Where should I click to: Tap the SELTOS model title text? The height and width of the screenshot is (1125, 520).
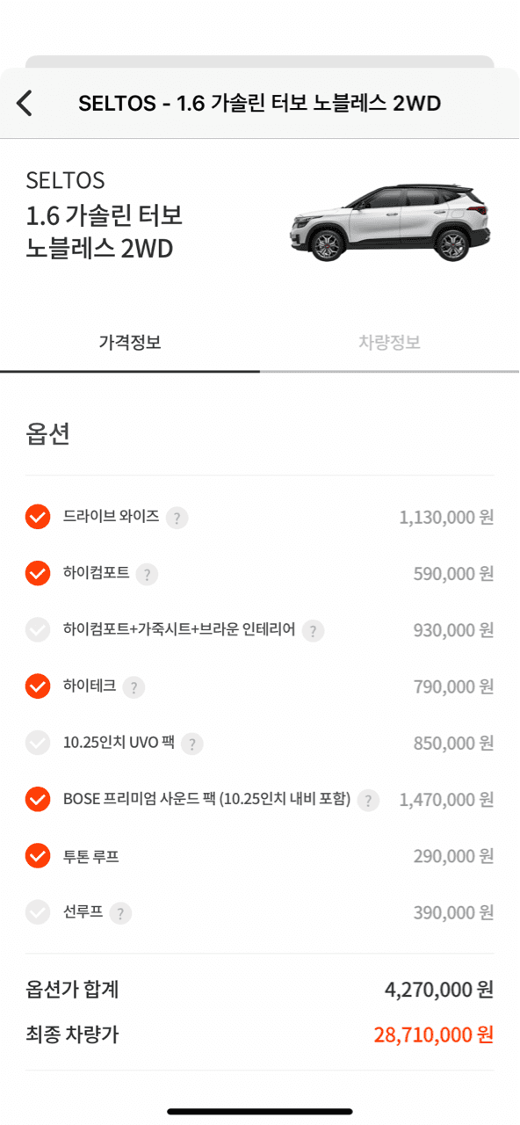coord(65,181)
